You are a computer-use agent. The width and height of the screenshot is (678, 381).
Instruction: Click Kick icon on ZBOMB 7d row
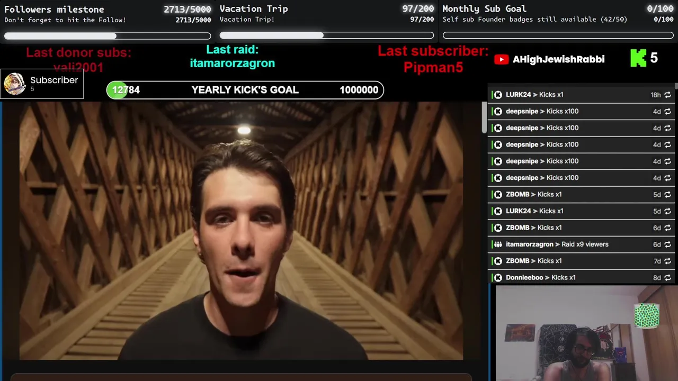[x=498, y=261]
